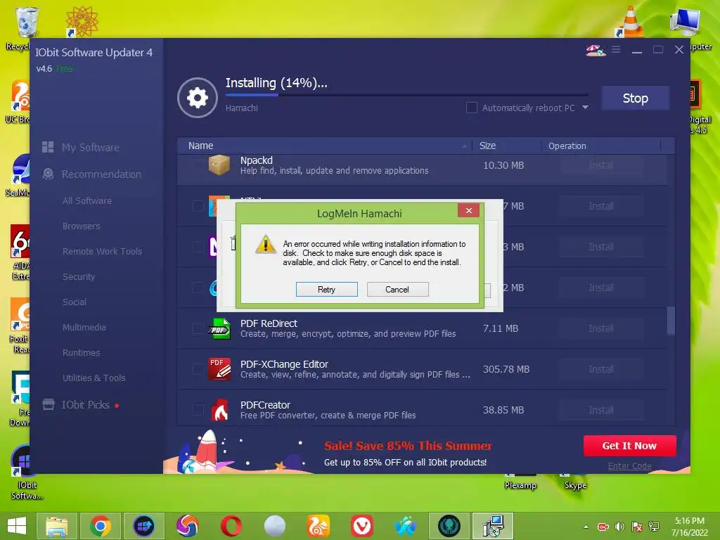The height and width of the screenshot is (540, 720).
Task: Click the installer setup taskbar icon
Action: pos(493,526)
